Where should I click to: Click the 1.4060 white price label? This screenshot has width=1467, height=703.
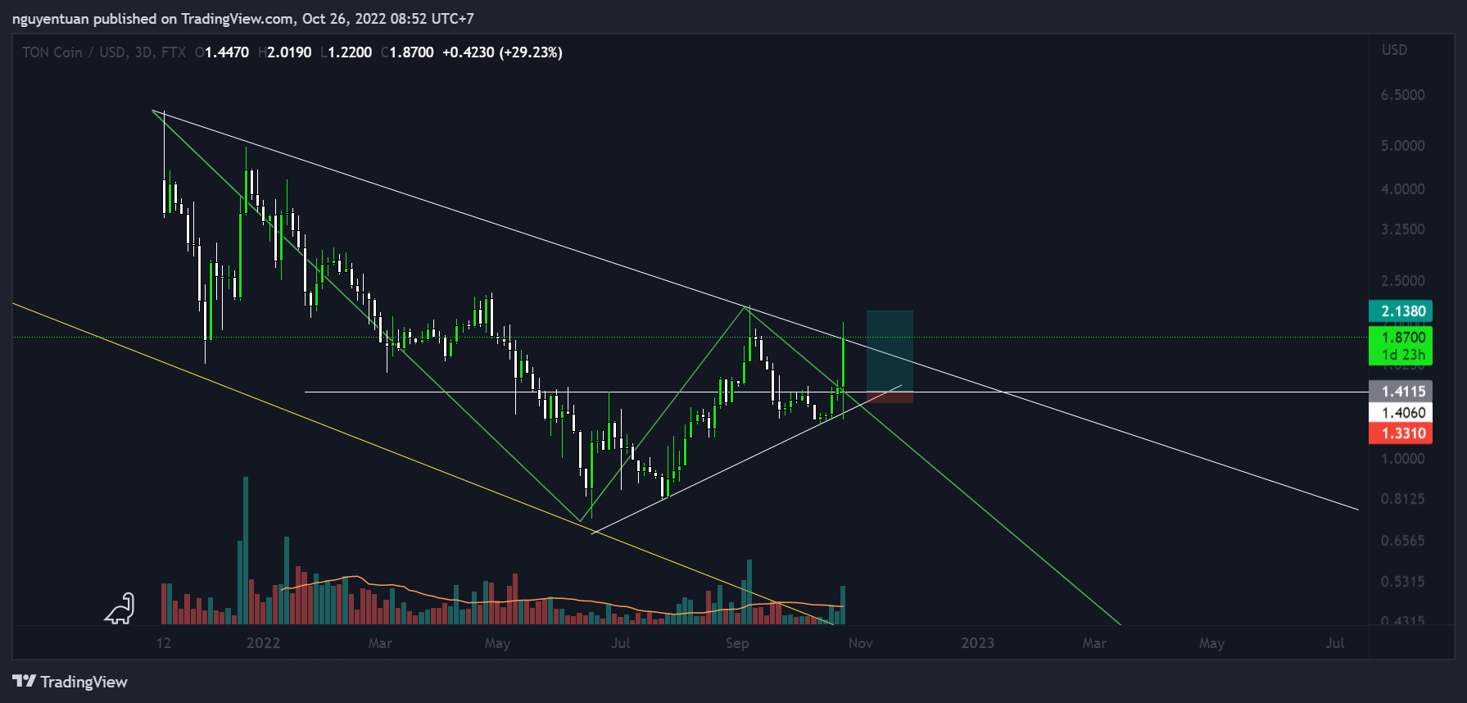coord(1401,413)
